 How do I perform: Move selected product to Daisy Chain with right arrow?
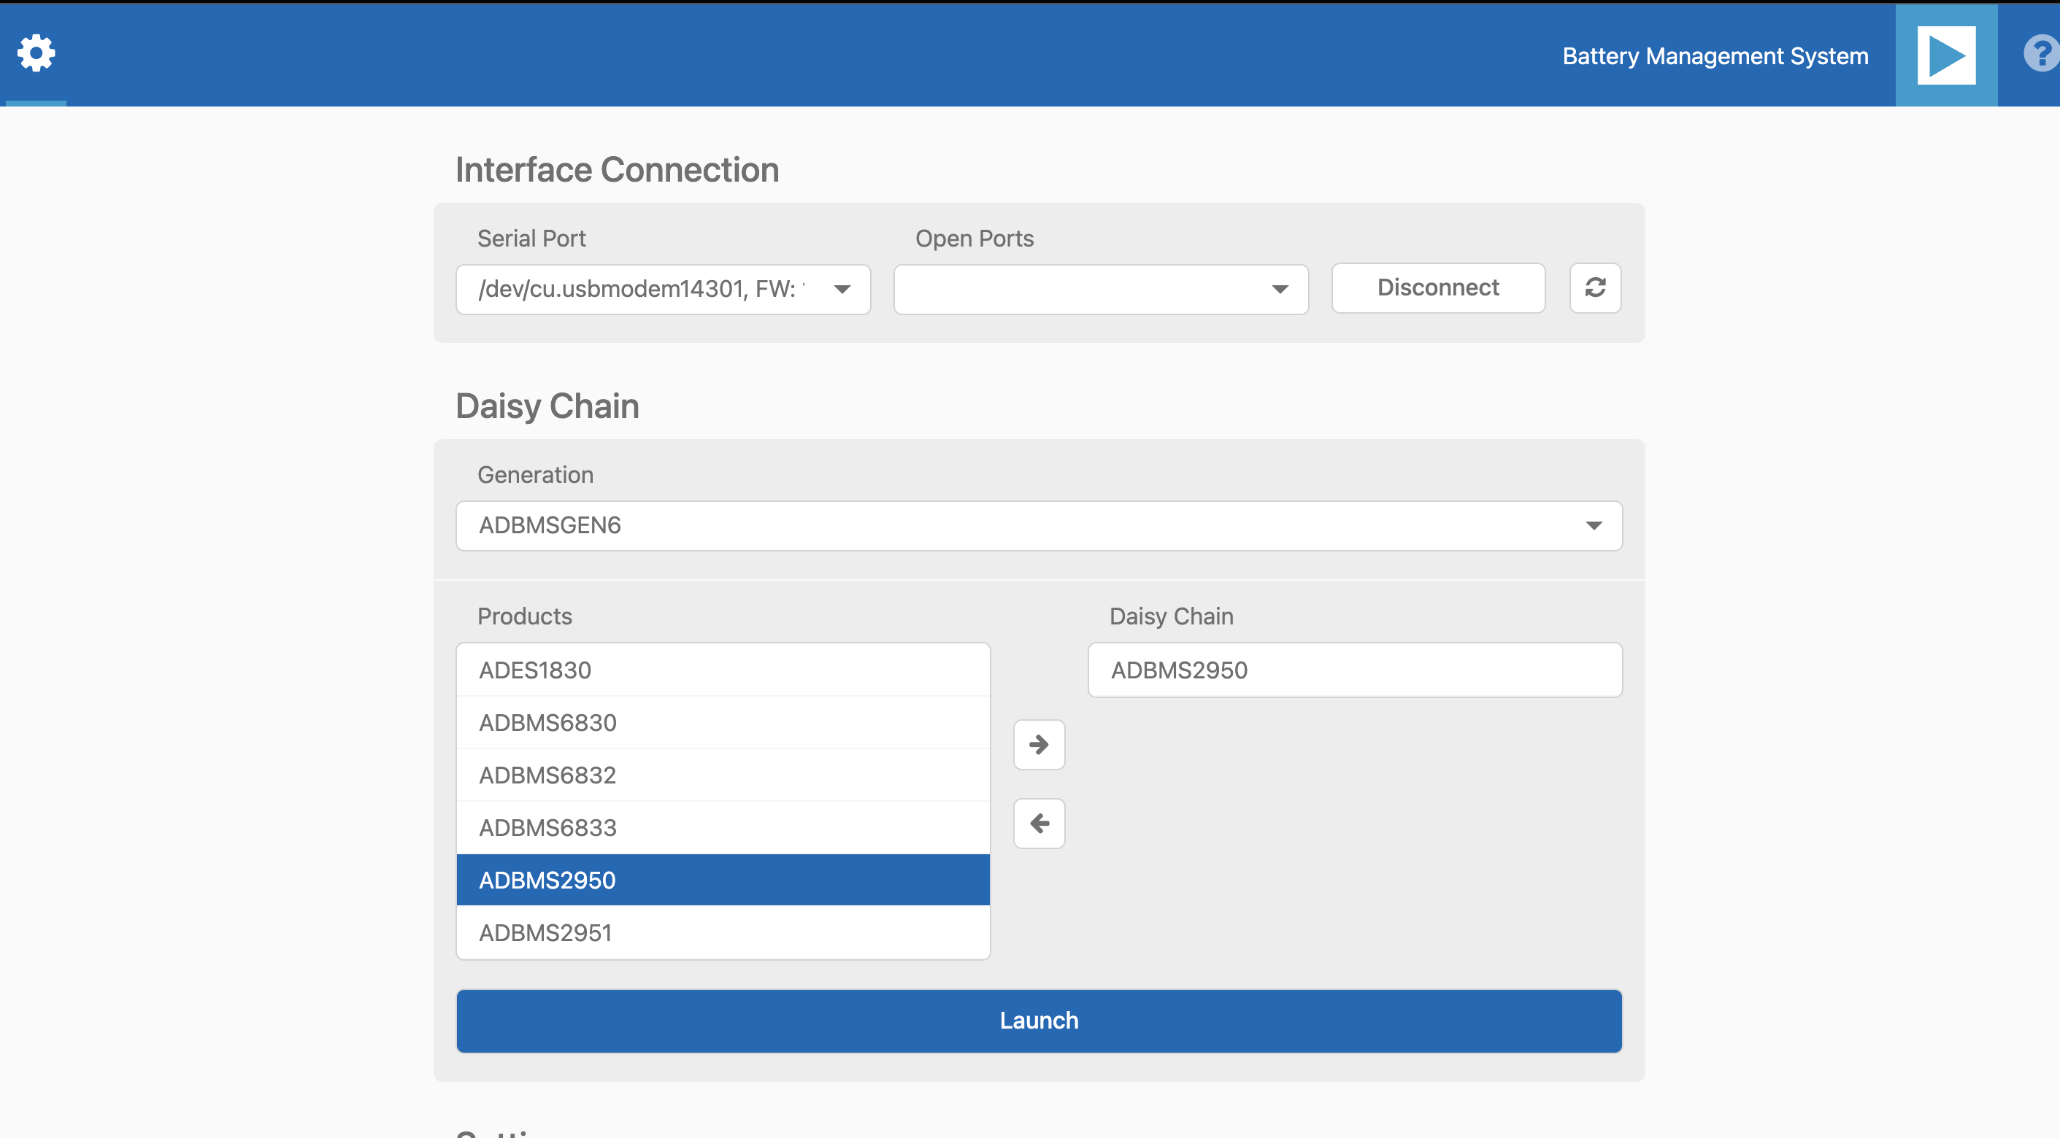[x=1039, y=745]
